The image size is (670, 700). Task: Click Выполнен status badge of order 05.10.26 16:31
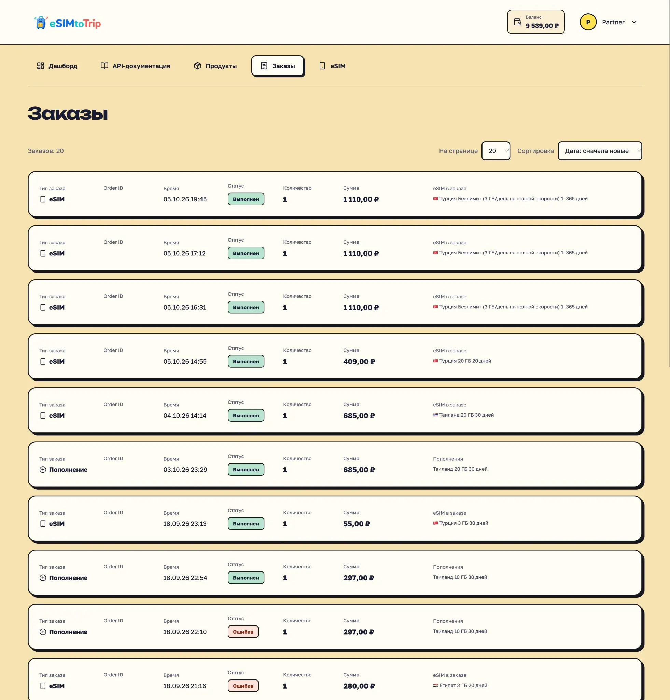(x=246, y=307)
